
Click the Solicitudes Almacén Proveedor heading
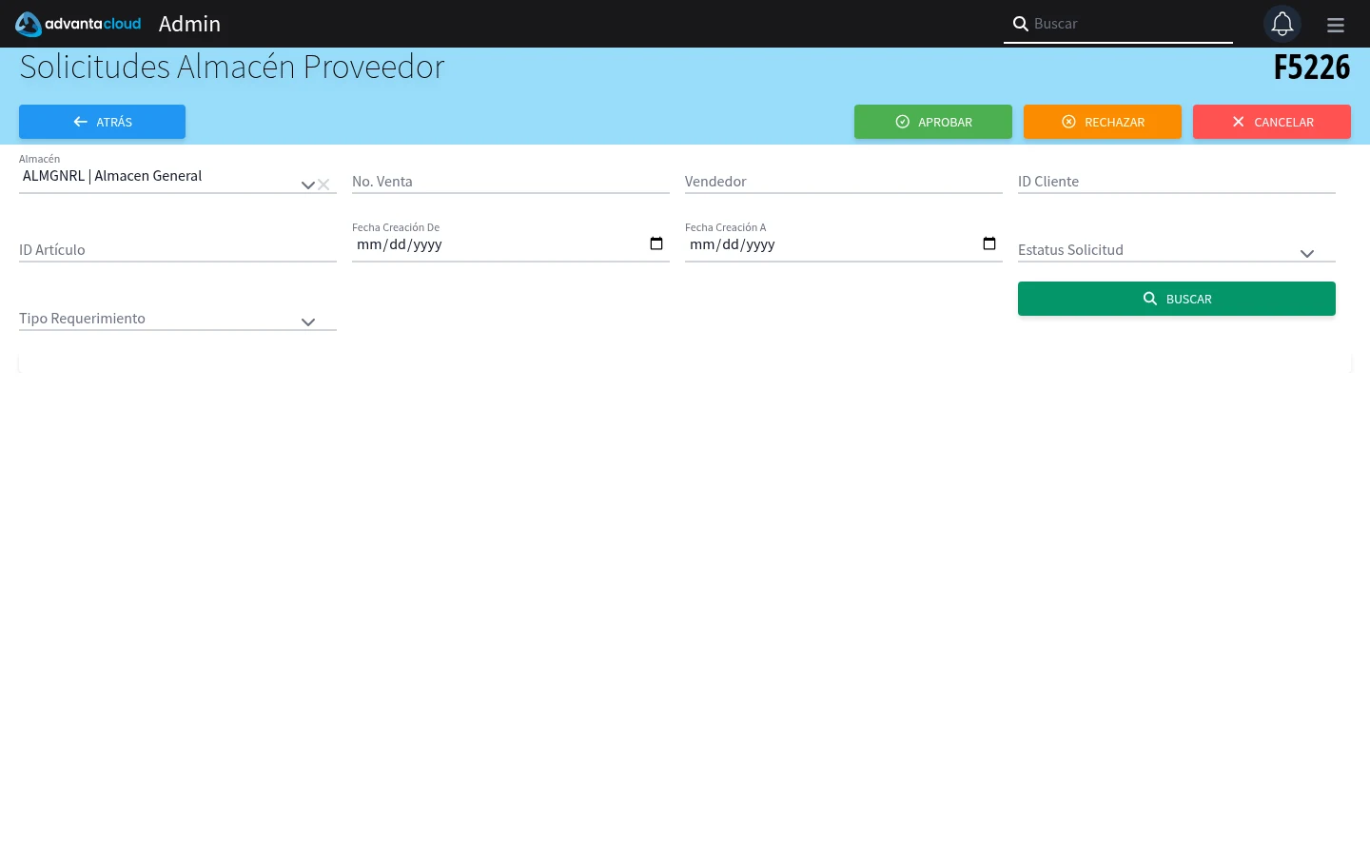232,68
